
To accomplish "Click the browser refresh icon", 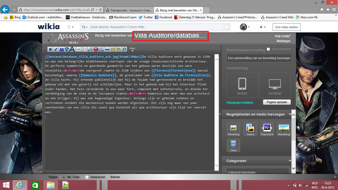I will pyautogui.click(x=100, y=9).
